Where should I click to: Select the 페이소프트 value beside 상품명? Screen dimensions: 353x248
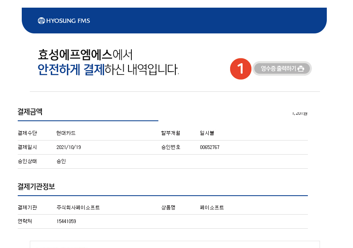[x=212, y=207]
